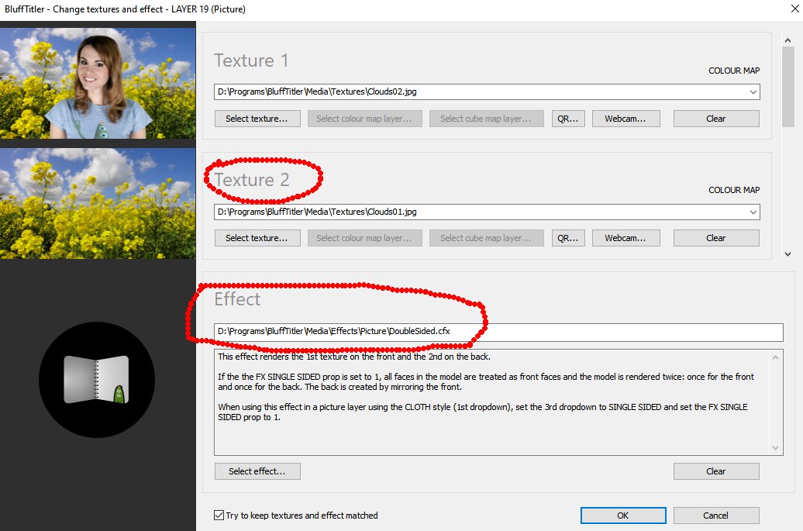This screenshot has width=803, height=531.
Task: Click the DoubleSided.cfx effect path field
Action: 498,332
